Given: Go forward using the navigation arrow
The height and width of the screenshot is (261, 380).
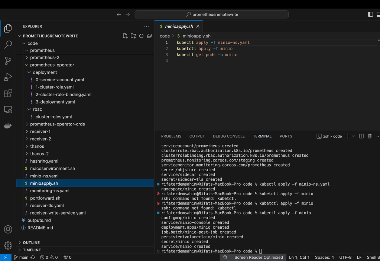Looking at the screenshot, I should [128, 14].
